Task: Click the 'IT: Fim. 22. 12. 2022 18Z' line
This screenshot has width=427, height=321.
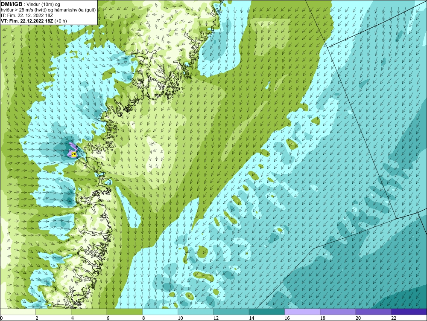Action: point(26,15)
